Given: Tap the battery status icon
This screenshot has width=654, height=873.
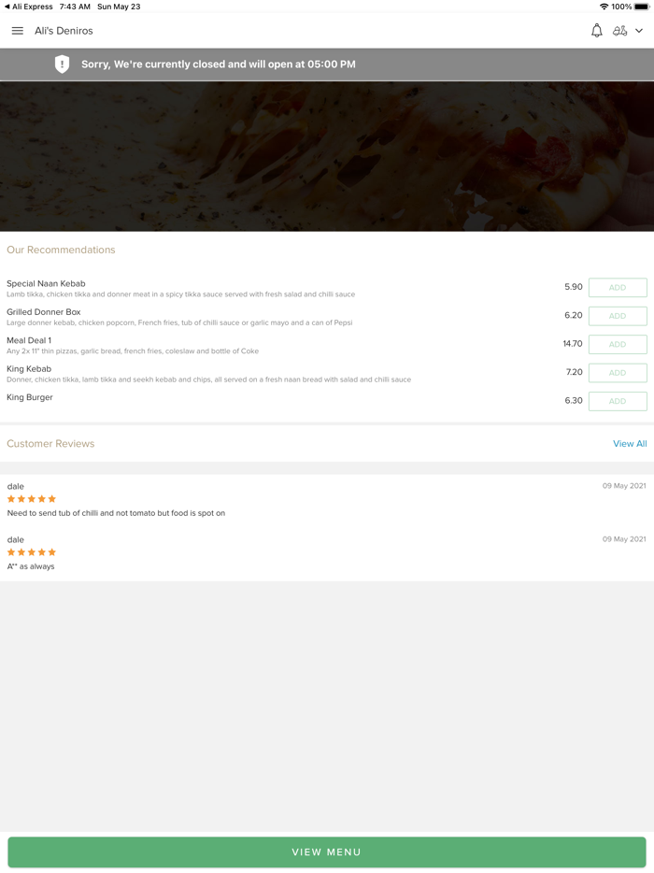Looking at the screenshot, I should pos(641,7).
